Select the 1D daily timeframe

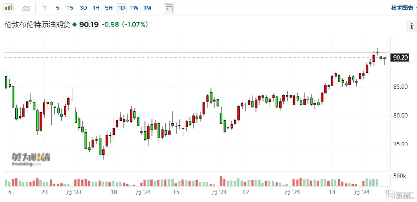click(122, 8)
